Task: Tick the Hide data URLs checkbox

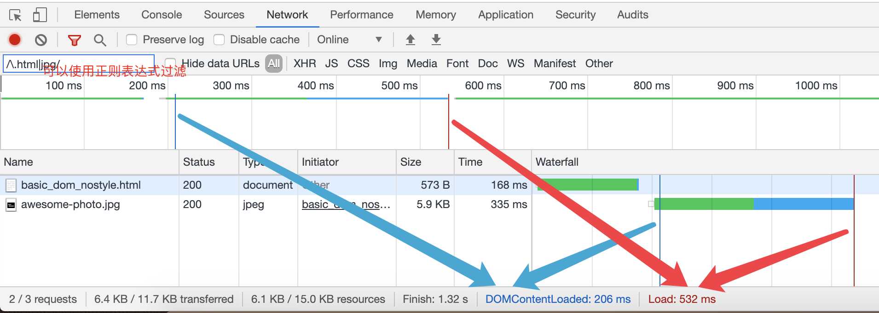Action: [170, 63]
